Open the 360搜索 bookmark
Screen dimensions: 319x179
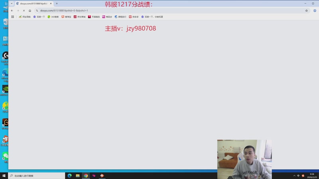coord(53,17)
